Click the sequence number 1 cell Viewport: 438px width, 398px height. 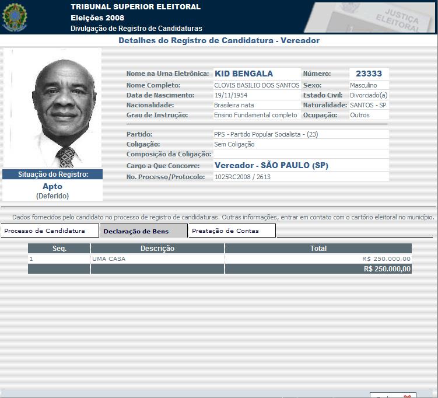coord(59,259)
